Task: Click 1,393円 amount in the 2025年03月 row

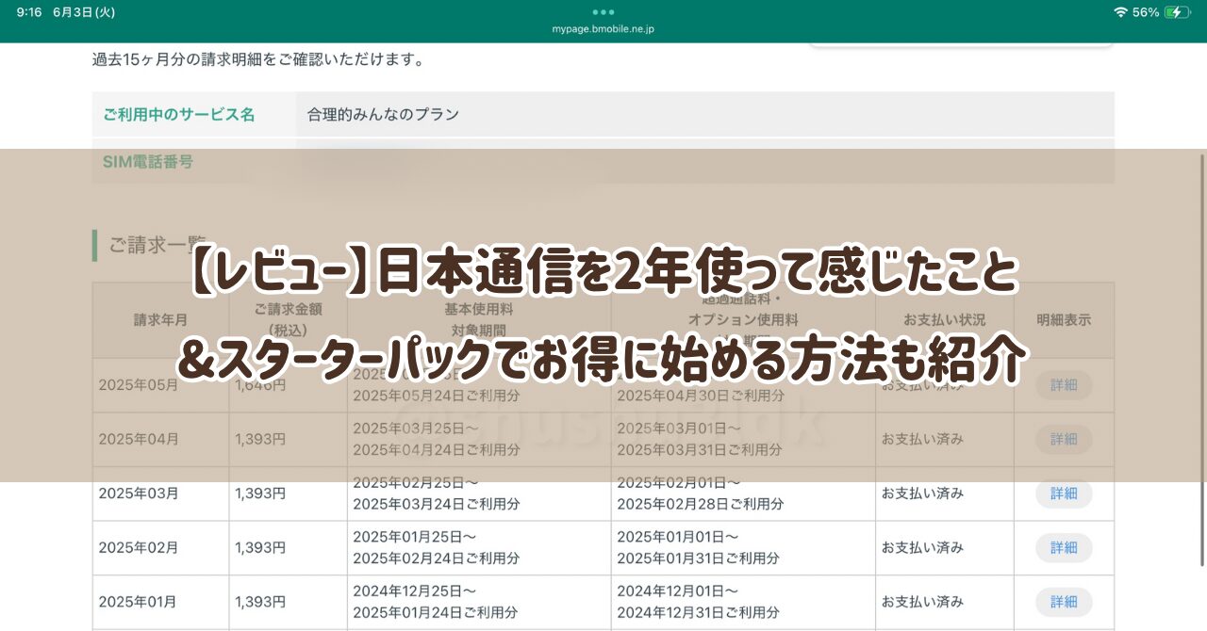Action: point(260,493)
